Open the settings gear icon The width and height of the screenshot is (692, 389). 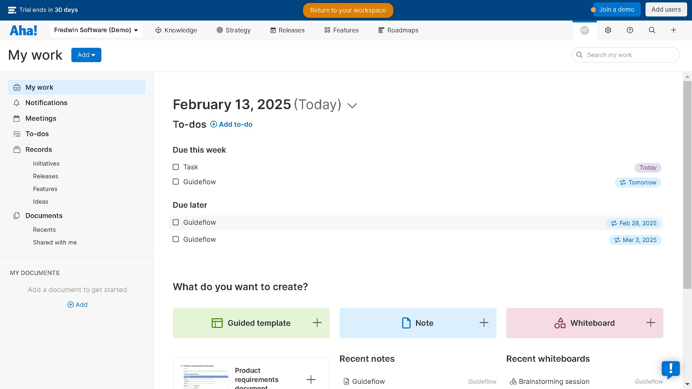[x=608, y=30]
